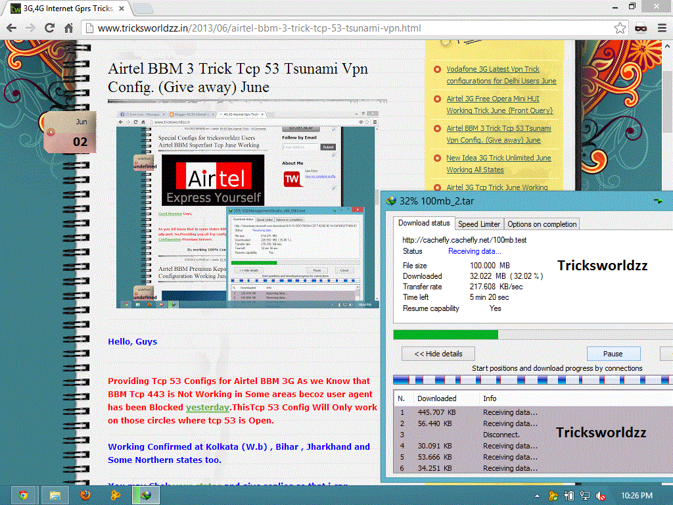Reload the current page
This screenshot has width=673, height=505.
click(49, 28)
